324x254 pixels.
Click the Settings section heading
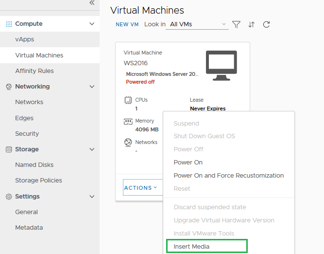pyautogui.click(x=27, y=197)
